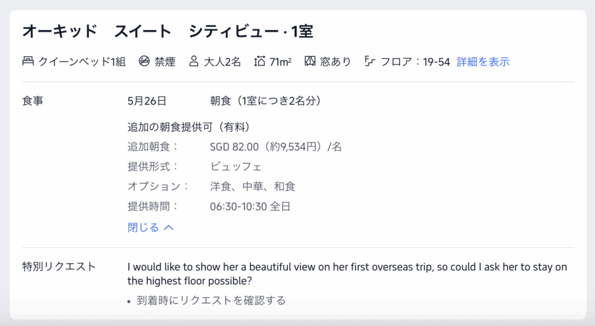
Task: Click the special request message text
Action: tap(347, 274)
